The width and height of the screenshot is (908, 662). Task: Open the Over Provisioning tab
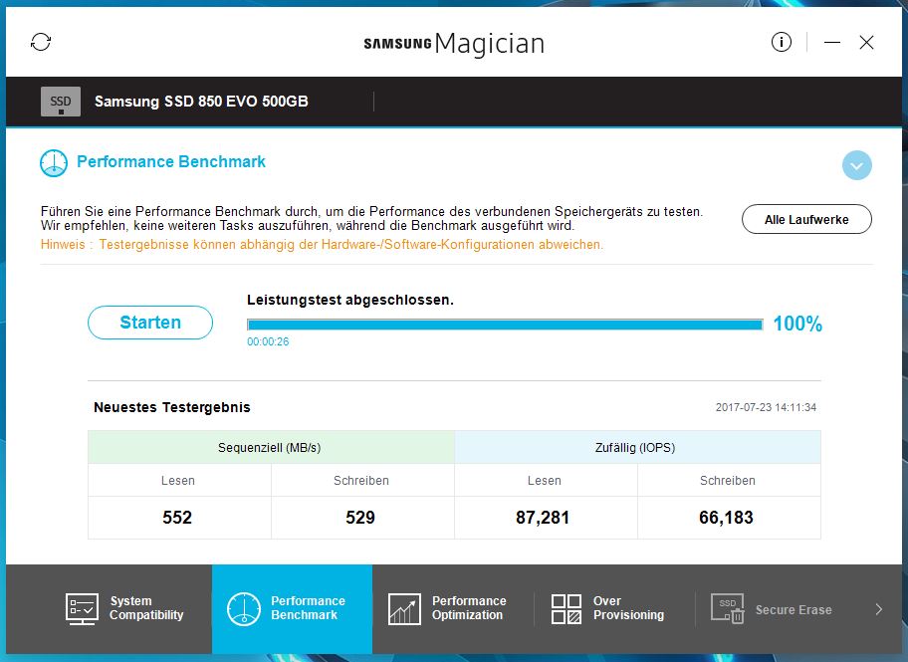[x=614, y=608]
